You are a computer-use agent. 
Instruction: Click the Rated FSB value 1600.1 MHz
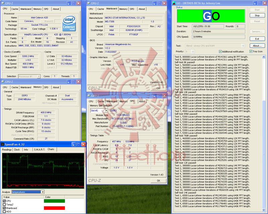pos(28,68)
